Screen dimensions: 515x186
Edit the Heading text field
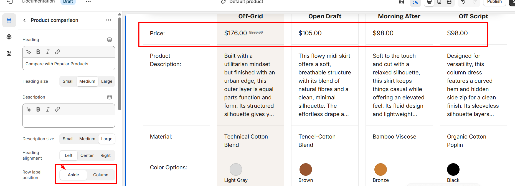click(69, 64)
